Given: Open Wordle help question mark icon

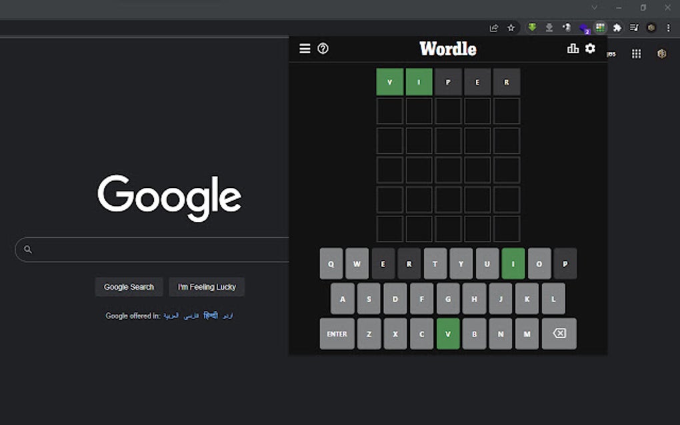Looking at the screenshot, I should [323, 49].
